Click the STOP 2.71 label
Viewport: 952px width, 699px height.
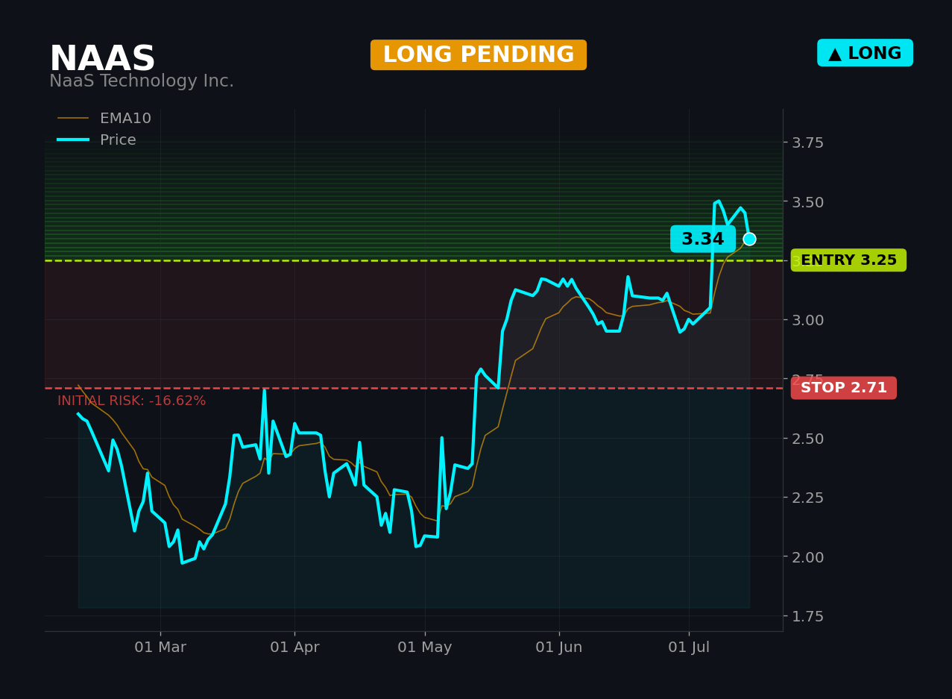coord(844,388)
